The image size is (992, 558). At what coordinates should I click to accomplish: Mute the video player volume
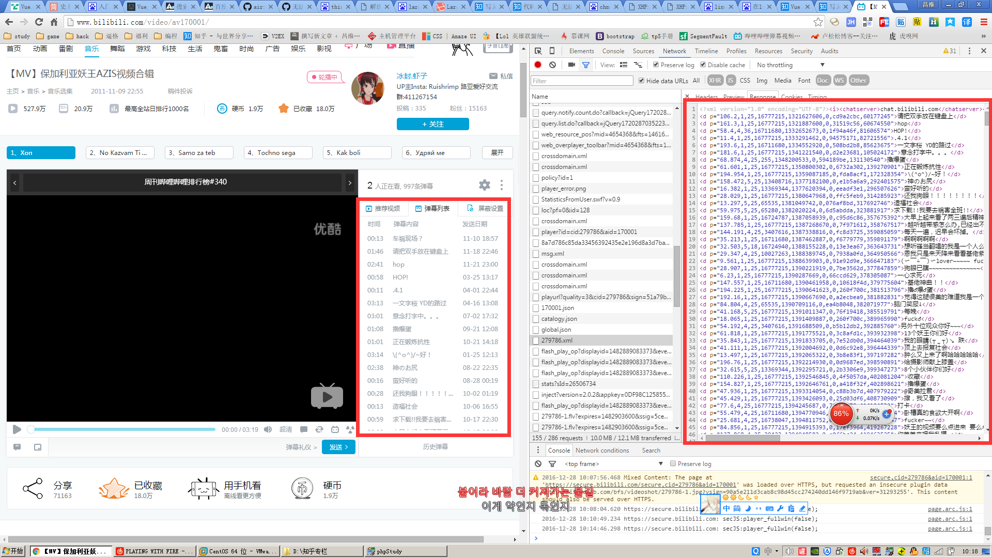267,429
